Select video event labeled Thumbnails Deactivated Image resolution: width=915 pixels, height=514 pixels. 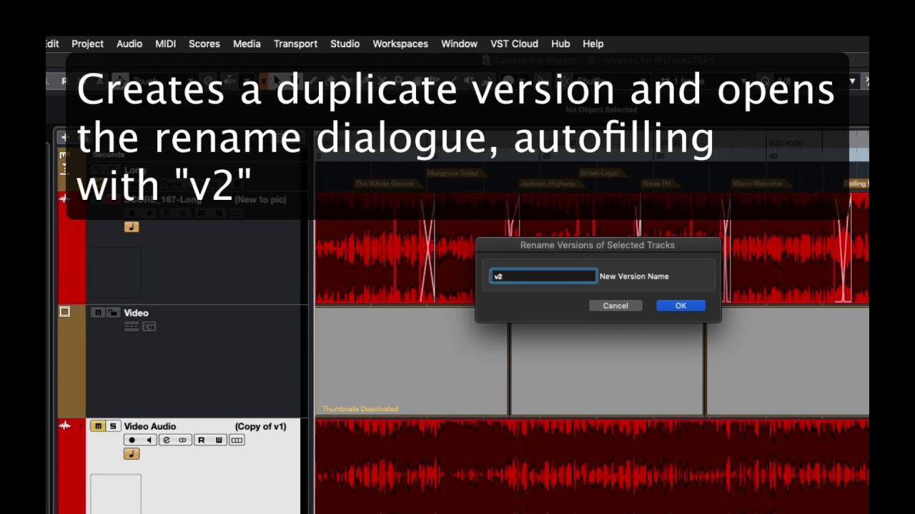(x=412, y=361)
